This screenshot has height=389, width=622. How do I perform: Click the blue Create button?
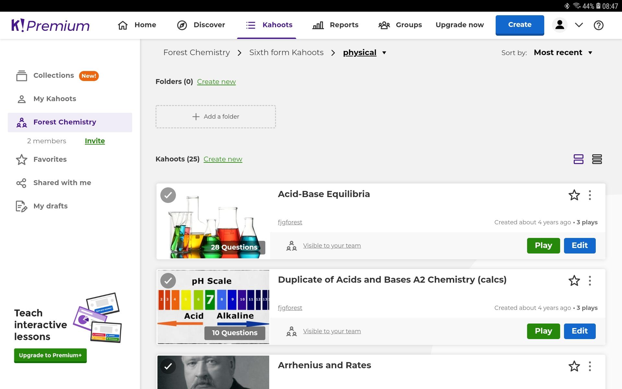tap(520, 25)
